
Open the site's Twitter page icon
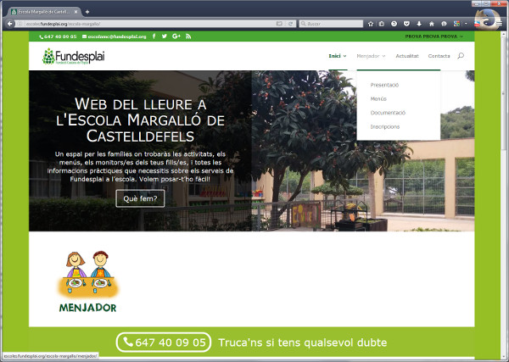[x=165, y=36]
